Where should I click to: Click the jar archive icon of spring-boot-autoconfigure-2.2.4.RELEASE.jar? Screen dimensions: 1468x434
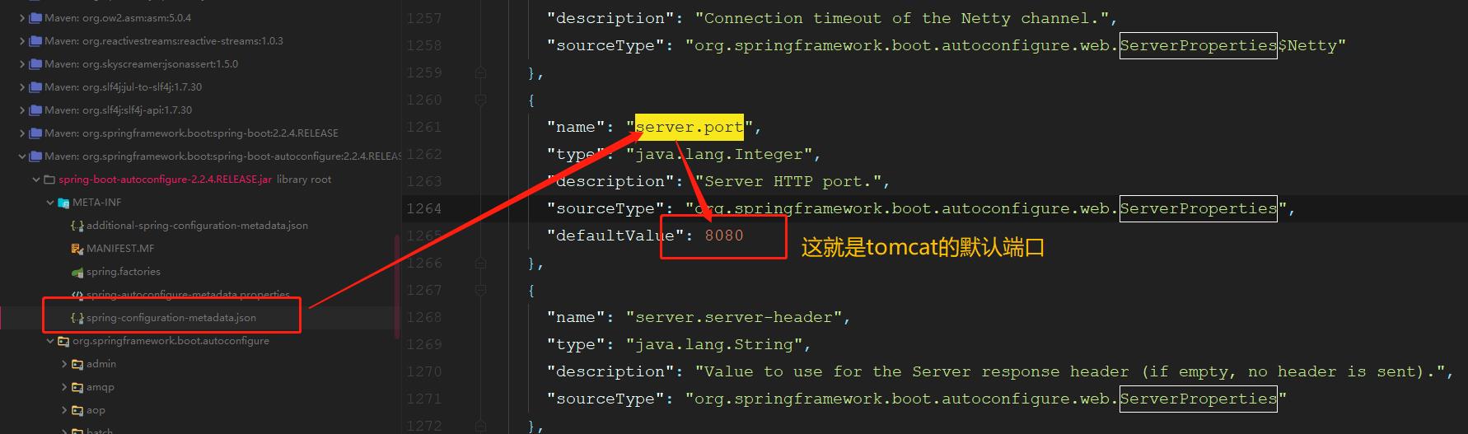pyautogui.click(x=49, y=179)
